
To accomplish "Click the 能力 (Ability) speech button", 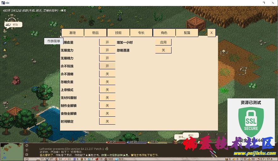I will click(x=191, y=135).
